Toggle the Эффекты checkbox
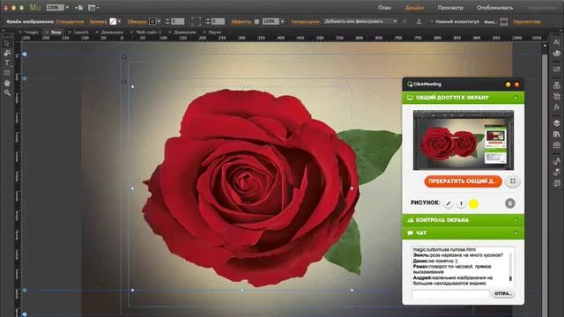The height and width of the screenshot is (317, 564). 256,21
